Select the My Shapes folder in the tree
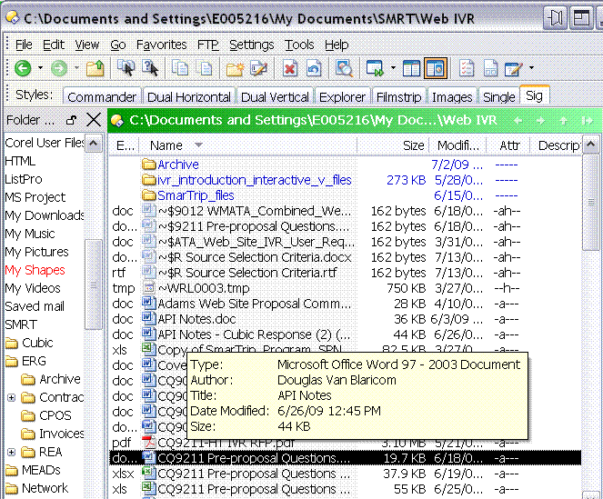 35,270
